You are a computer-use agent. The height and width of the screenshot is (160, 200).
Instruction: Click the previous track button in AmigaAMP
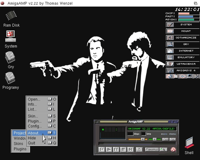pos(102,149)
